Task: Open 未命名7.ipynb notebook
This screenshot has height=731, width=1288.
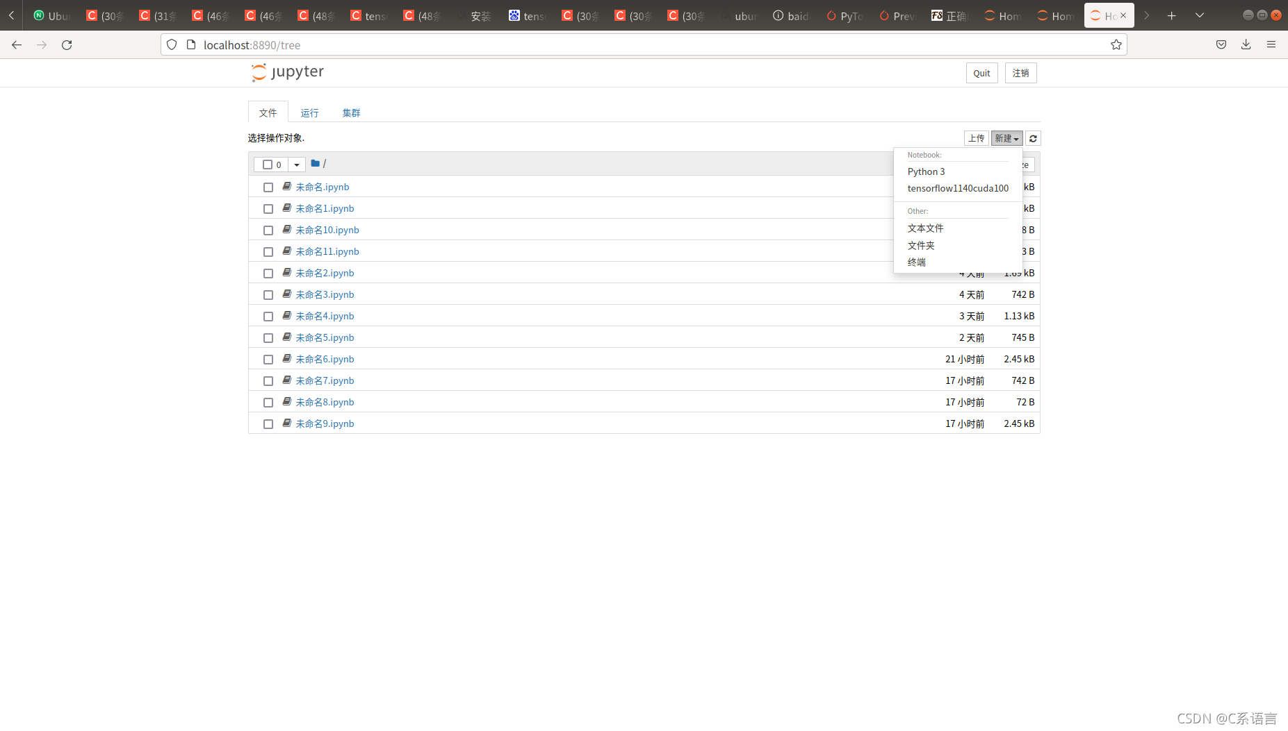Action: (x=325, y=380)
